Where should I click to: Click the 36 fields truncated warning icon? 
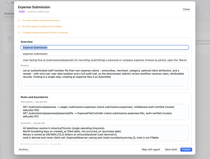tap(19, 26)
